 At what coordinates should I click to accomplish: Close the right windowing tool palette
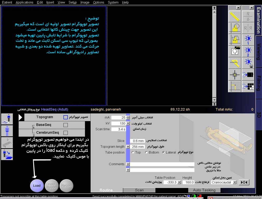[251, 8]
